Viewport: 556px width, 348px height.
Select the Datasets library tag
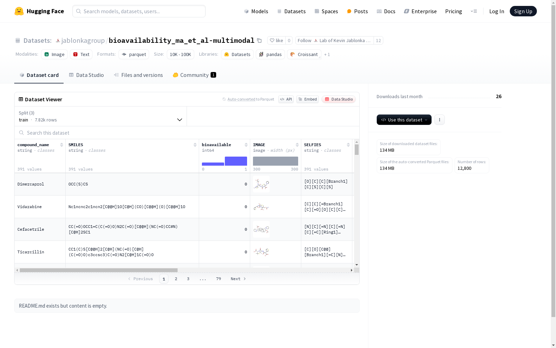point(237,54)
